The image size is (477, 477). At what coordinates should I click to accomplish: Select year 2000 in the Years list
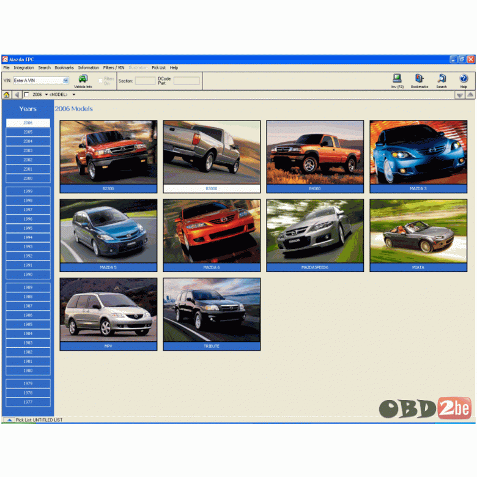pyautogui.click(x=28, y=179)
